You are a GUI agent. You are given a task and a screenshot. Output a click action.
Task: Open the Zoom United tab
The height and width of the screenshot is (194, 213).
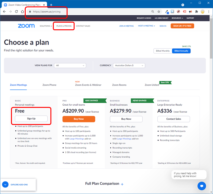pyautogui.click(x=152, y=85)
